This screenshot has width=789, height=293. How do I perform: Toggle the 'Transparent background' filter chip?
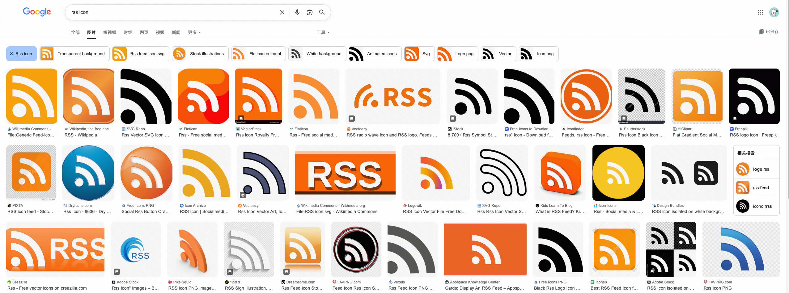tap(74, 54)
